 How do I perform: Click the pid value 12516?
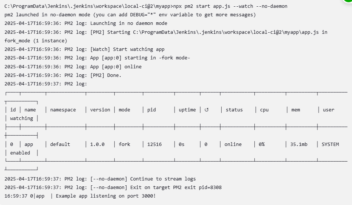(154, 144)
